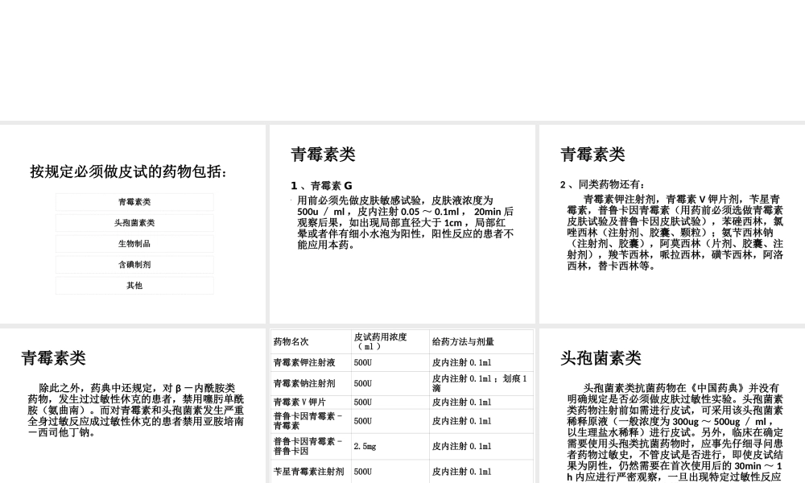Click the 药物名称 table header

[x=291, y=341]
